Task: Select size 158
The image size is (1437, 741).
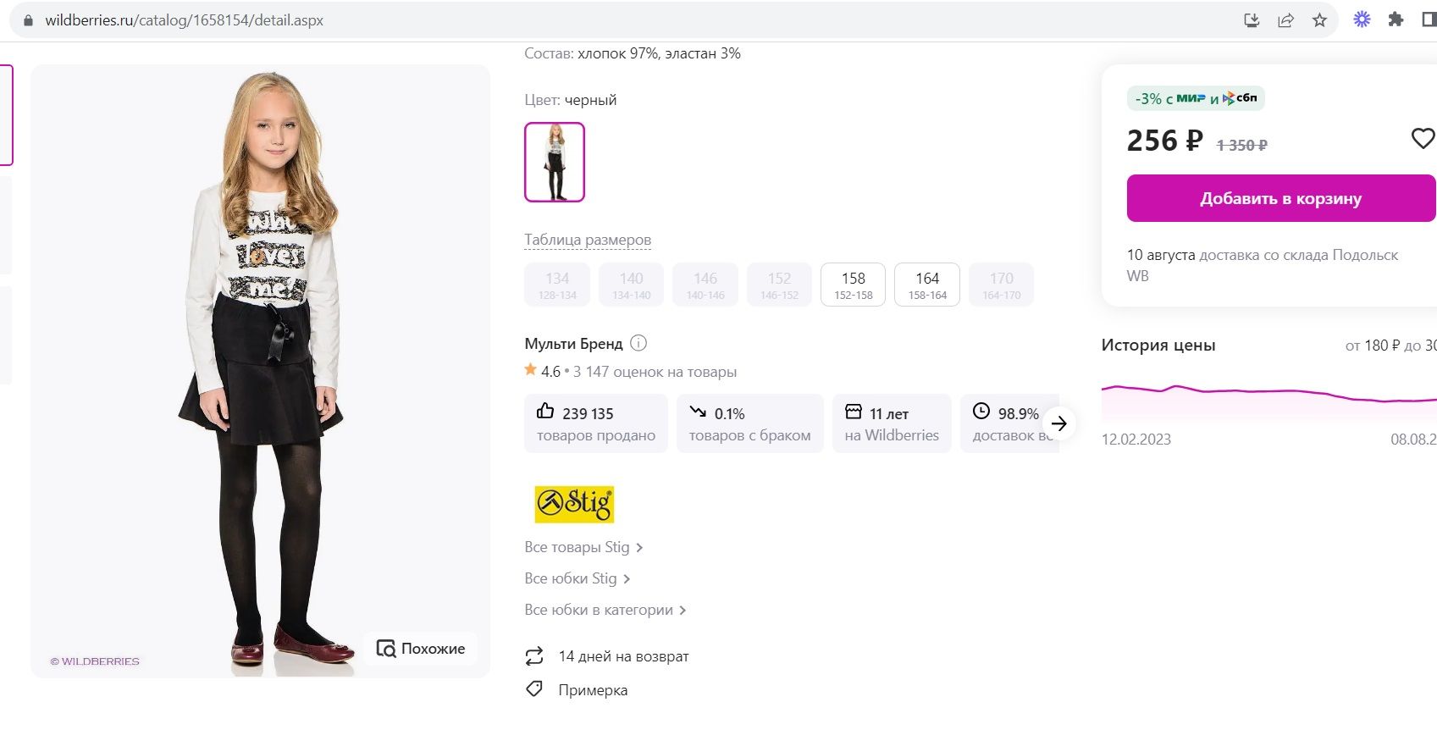Action: click(x=853, y=285)
